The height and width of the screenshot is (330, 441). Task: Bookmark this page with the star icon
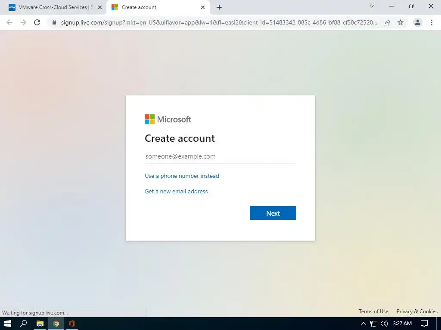[x=401, y=22]
